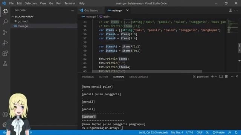Select the Terminal panel tab
Image resolution: width=241 pixels, height=135 pixels.
coord(119,76)
